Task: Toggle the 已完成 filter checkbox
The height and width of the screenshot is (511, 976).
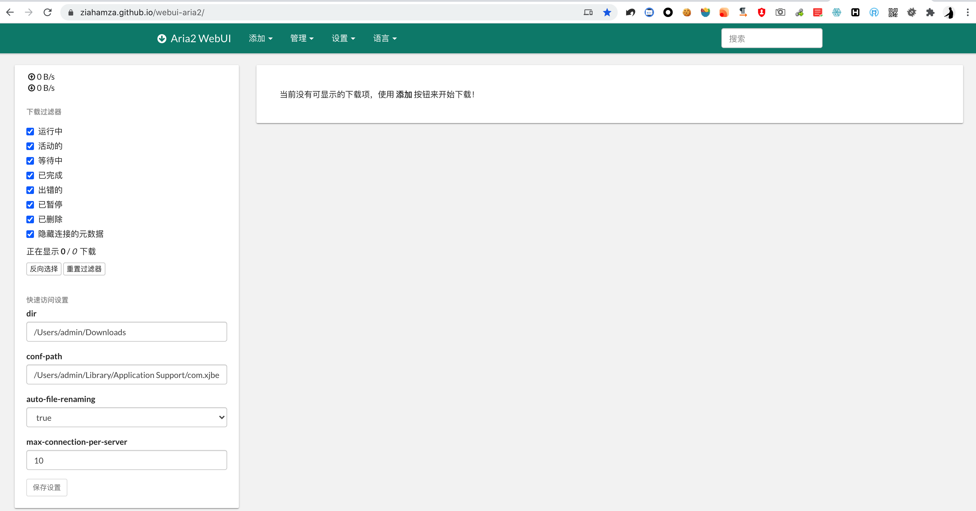Action: (x=30, y=176)
